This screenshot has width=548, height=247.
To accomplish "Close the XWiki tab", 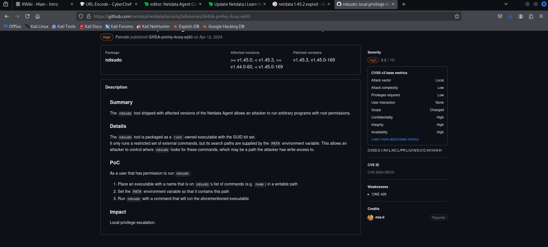I will 72,4.
